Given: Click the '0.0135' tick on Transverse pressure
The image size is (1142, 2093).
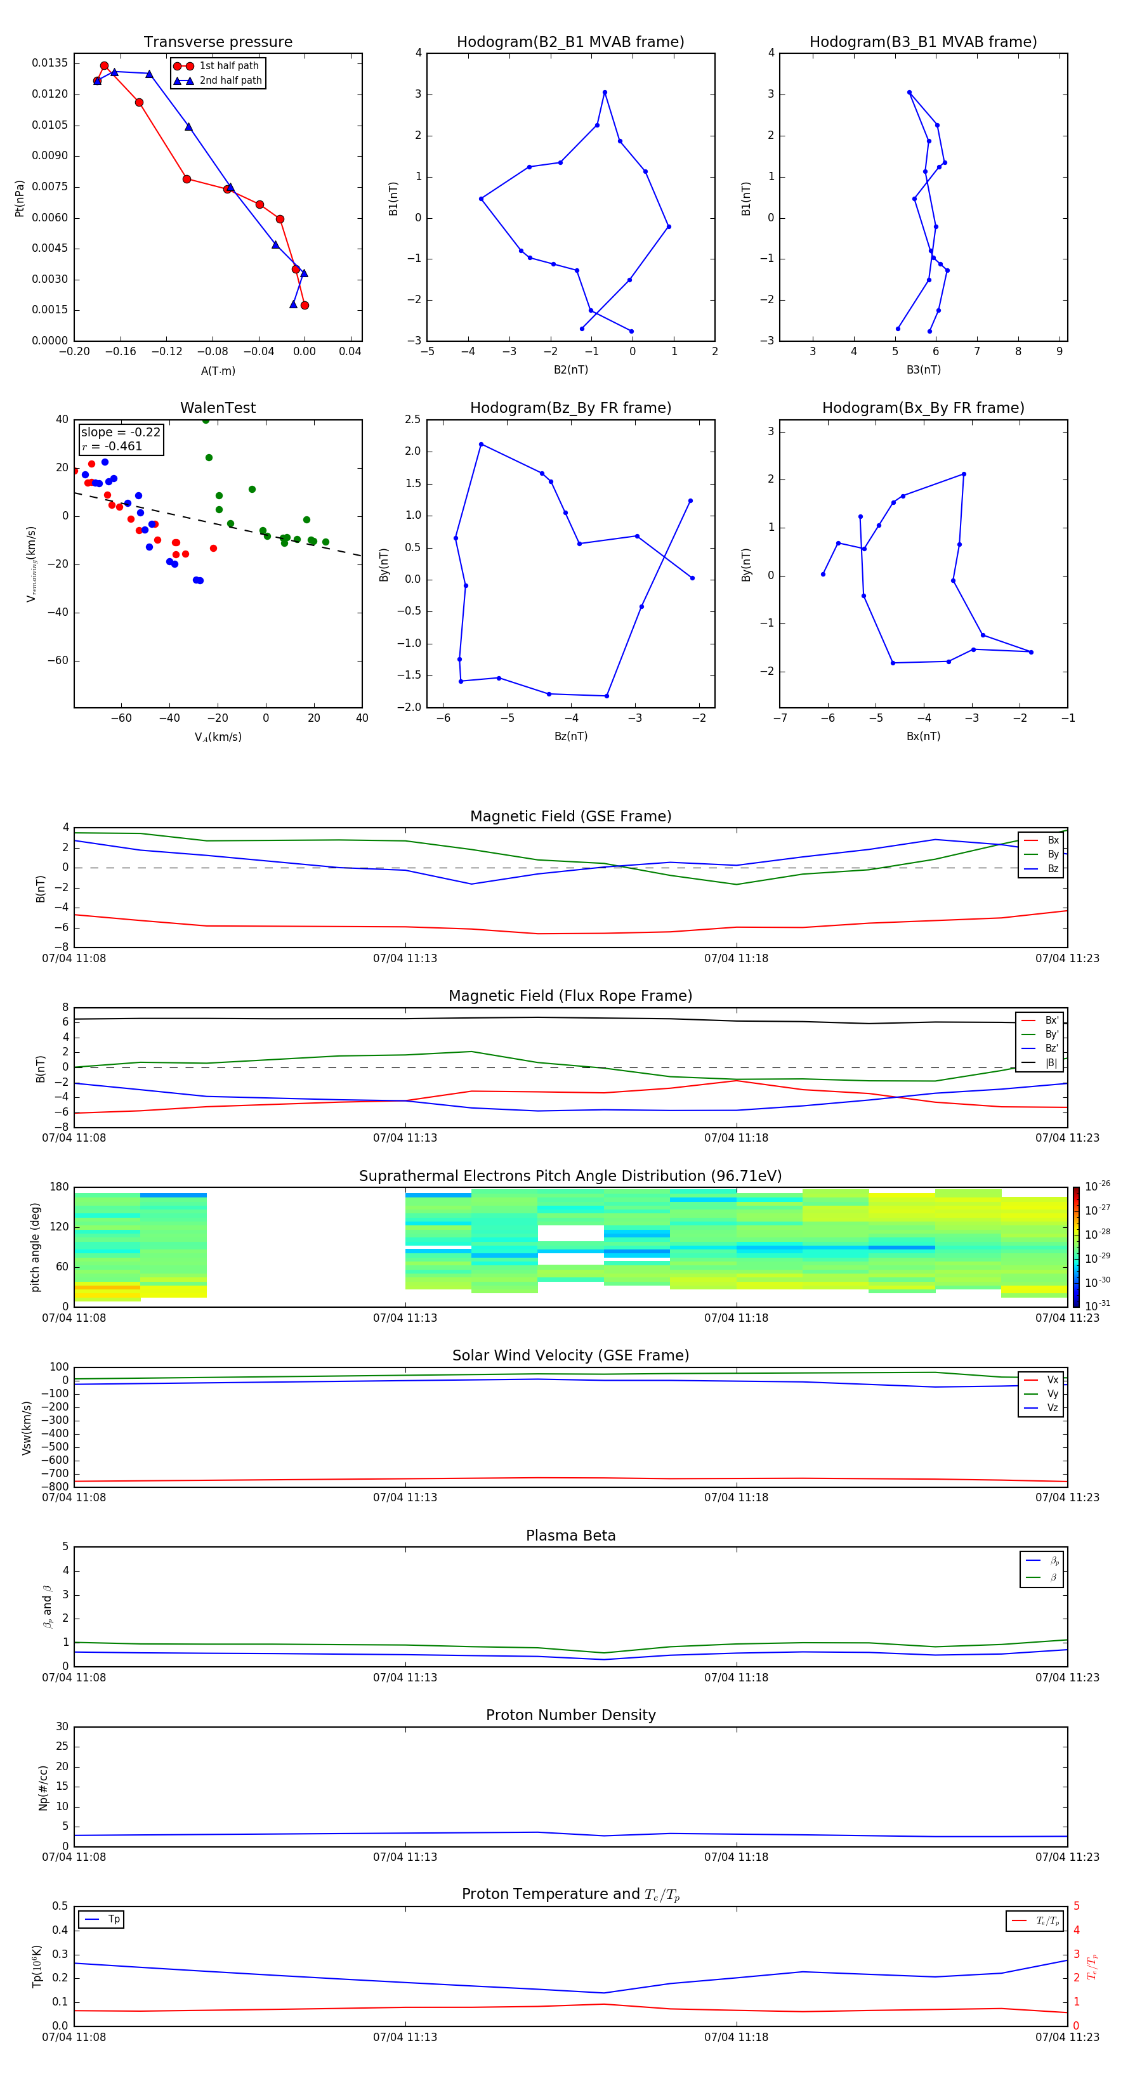Looking at the screenshot, I should pos(50,63).
